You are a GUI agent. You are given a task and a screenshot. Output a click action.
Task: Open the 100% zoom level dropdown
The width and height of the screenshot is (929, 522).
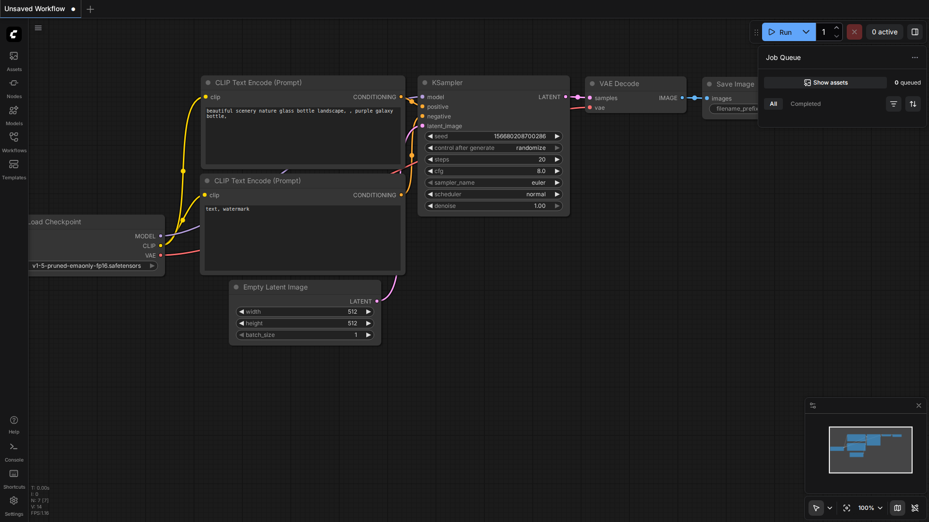click(x=870, y=508)
